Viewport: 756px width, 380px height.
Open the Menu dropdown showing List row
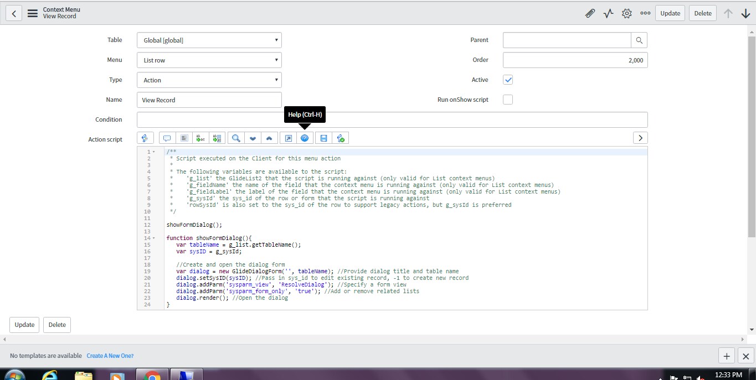[x=209, y=60]
